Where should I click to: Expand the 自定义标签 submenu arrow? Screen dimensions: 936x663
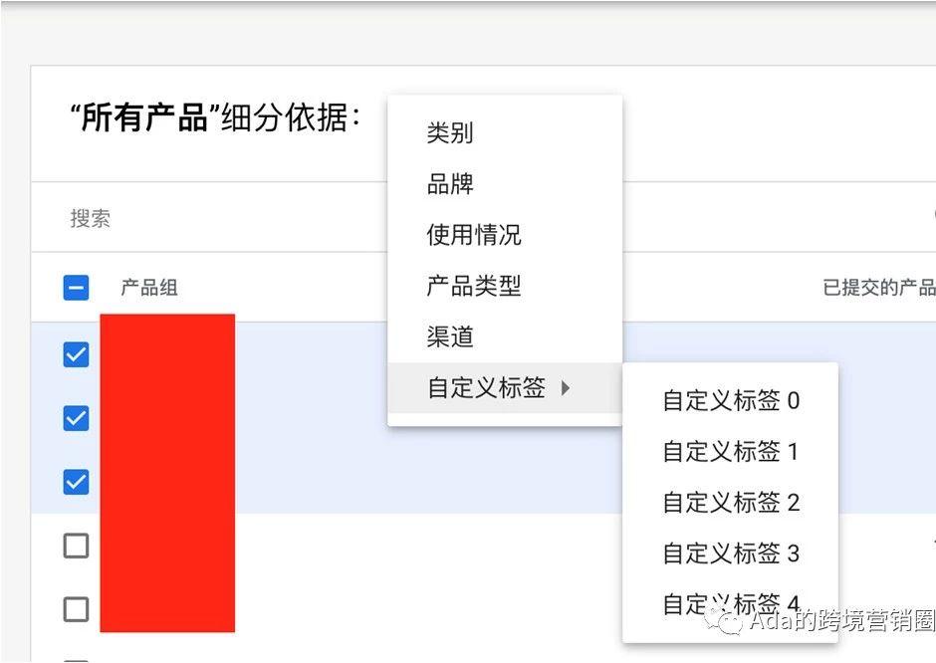(565, 389)
